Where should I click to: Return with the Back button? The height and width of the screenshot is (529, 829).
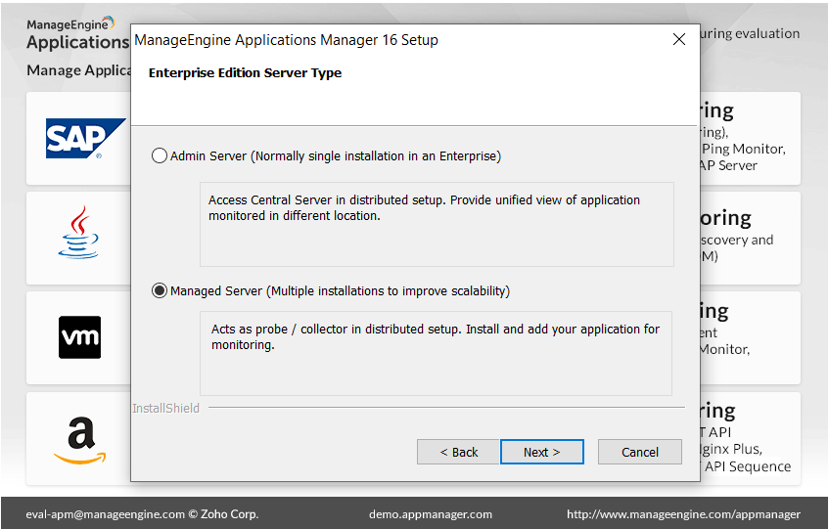(x=458, y=452)
